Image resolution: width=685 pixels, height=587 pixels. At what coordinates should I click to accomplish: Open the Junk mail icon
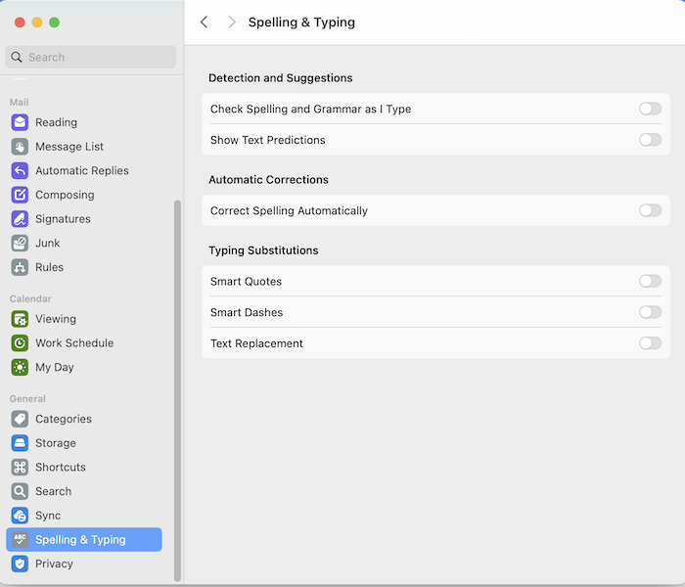(x=20, y=243)
